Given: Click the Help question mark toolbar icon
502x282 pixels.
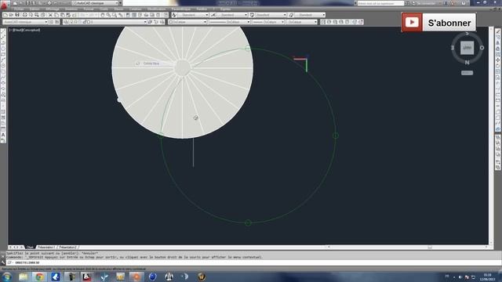Looking at the screenshot, I should (x=166, y=15).
